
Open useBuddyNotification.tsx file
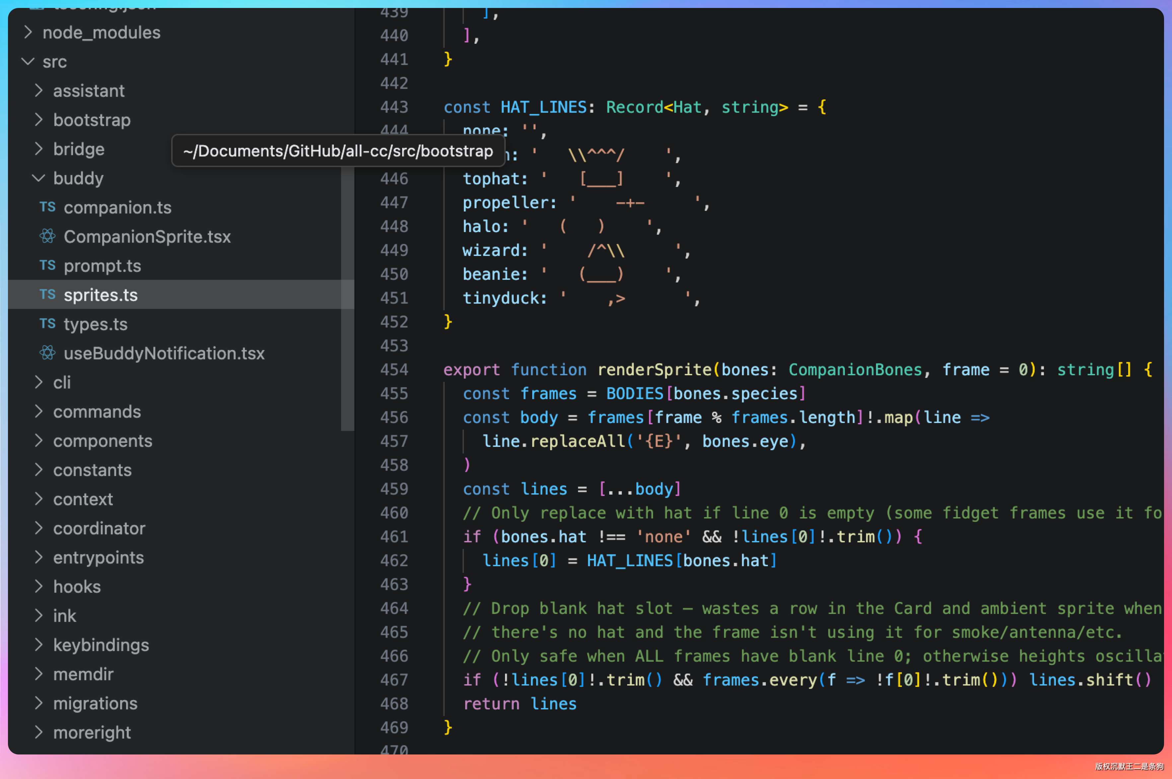tap(164, 353)
